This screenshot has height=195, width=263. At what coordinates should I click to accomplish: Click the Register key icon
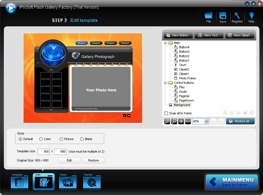(237, 17)
